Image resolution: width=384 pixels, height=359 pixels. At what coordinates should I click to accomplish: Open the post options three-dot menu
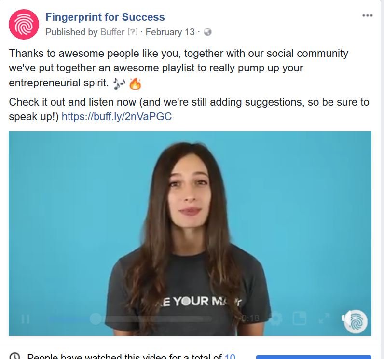click(367, 15)
